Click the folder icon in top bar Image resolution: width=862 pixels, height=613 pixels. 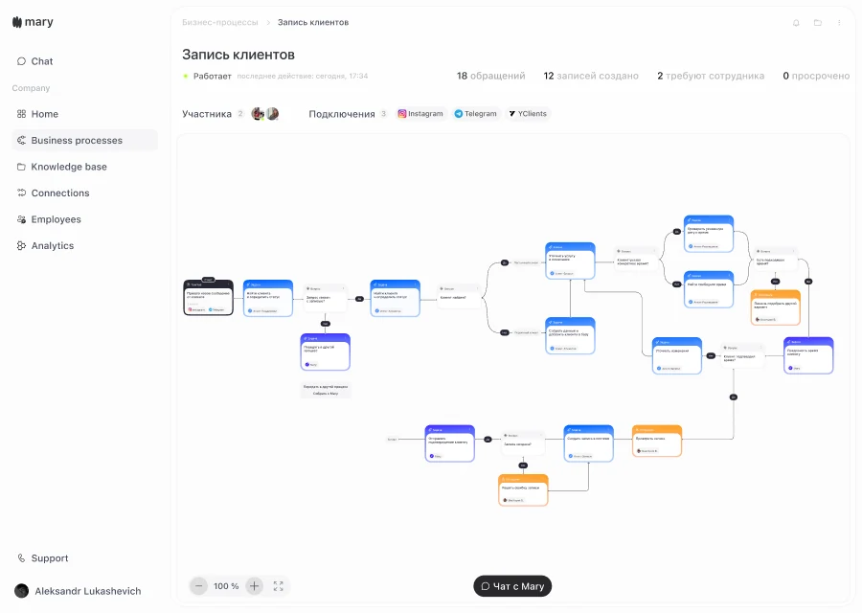[x=818, y=23]
